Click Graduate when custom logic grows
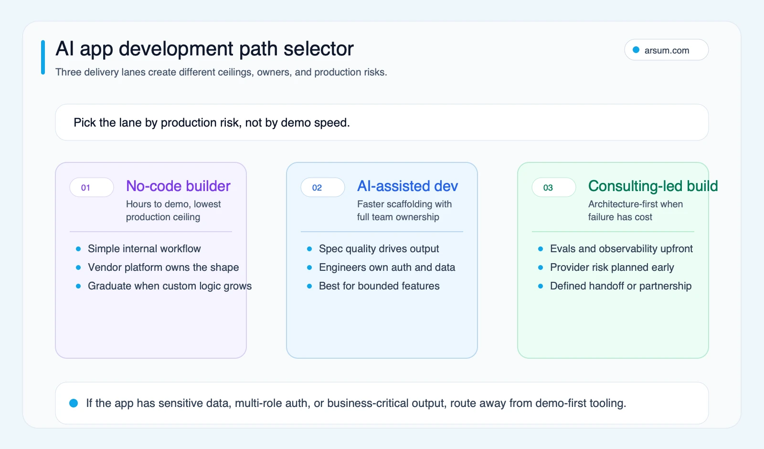The width and height of the screenshot is (764, 449). pos(170,286)
